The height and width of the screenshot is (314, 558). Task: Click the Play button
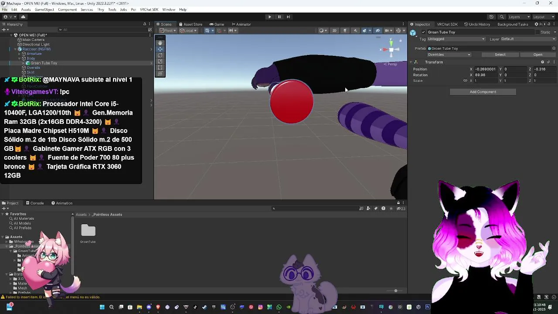click(x=269, y=17)
